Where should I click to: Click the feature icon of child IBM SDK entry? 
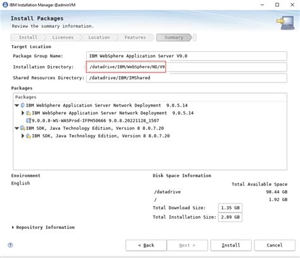point(28,136)
